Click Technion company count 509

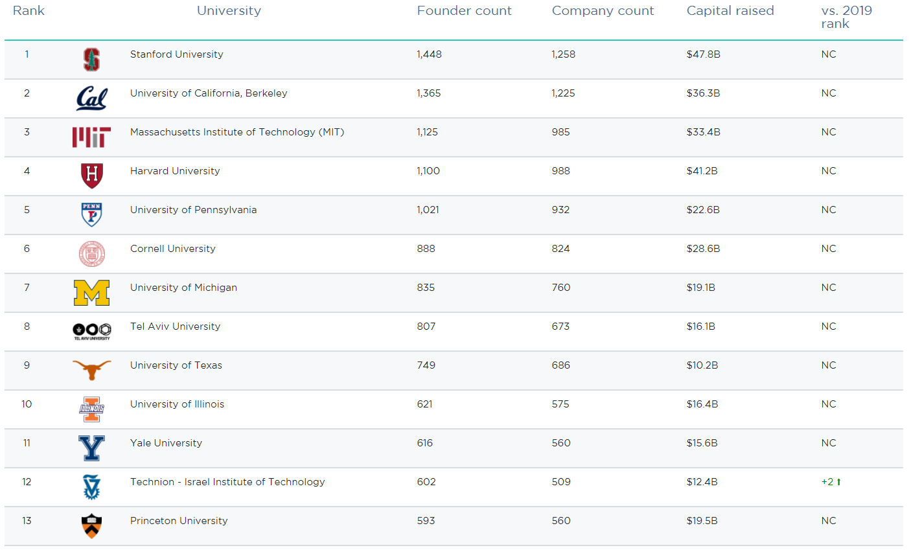pos(561,482)
